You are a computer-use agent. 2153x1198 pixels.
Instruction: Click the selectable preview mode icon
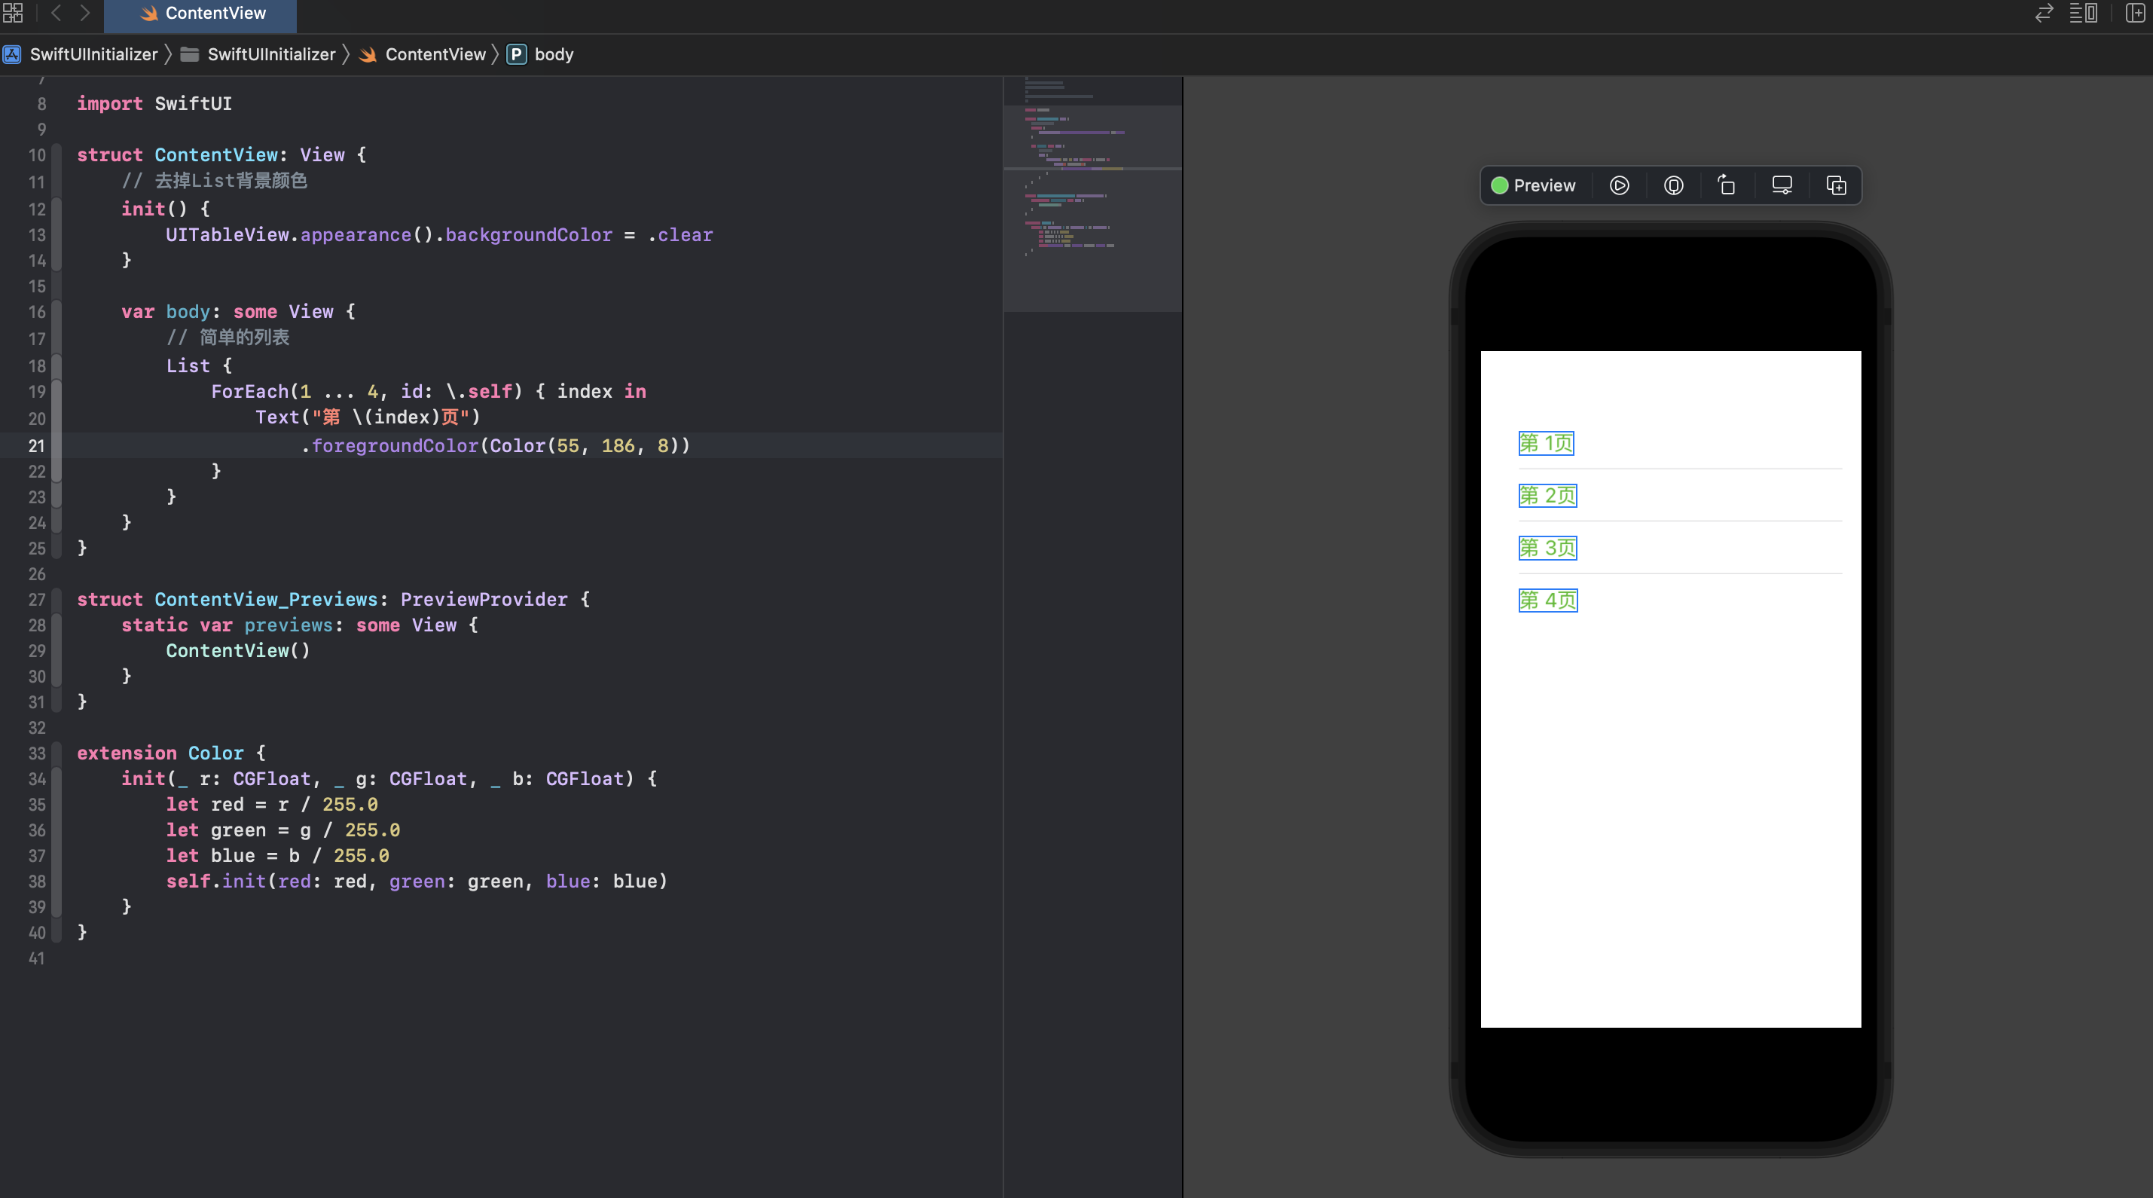tap(1673, 185)
